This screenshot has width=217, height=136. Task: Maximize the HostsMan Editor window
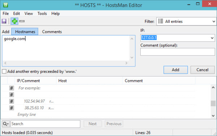tap(198, 4)
